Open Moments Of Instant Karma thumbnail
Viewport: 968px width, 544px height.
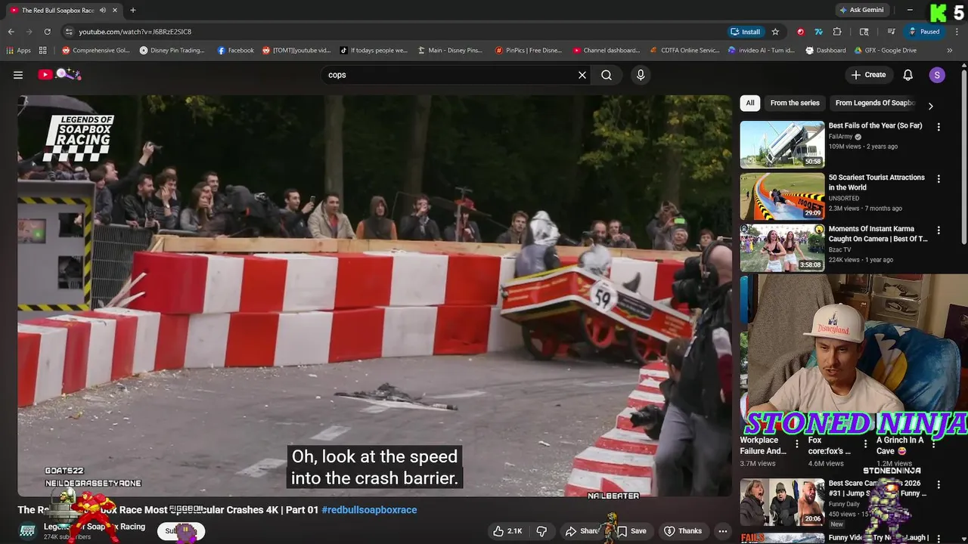point(782,247)
